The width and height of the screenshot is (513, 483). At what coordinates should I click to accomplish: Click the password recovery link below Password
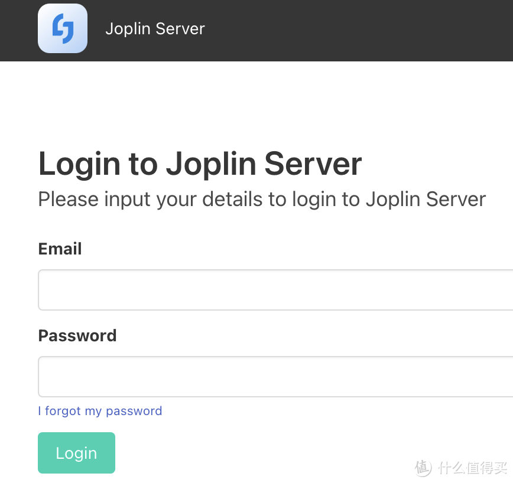(100, 410)
